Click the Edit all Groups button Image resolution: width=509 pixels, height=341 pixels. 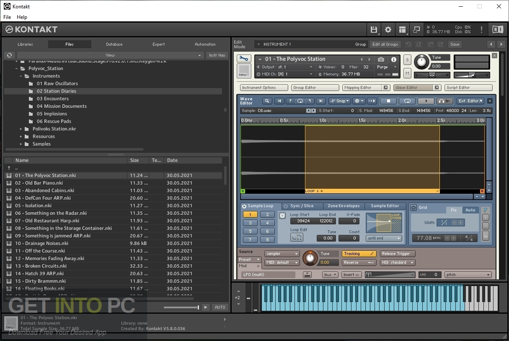tap(385, 44)
